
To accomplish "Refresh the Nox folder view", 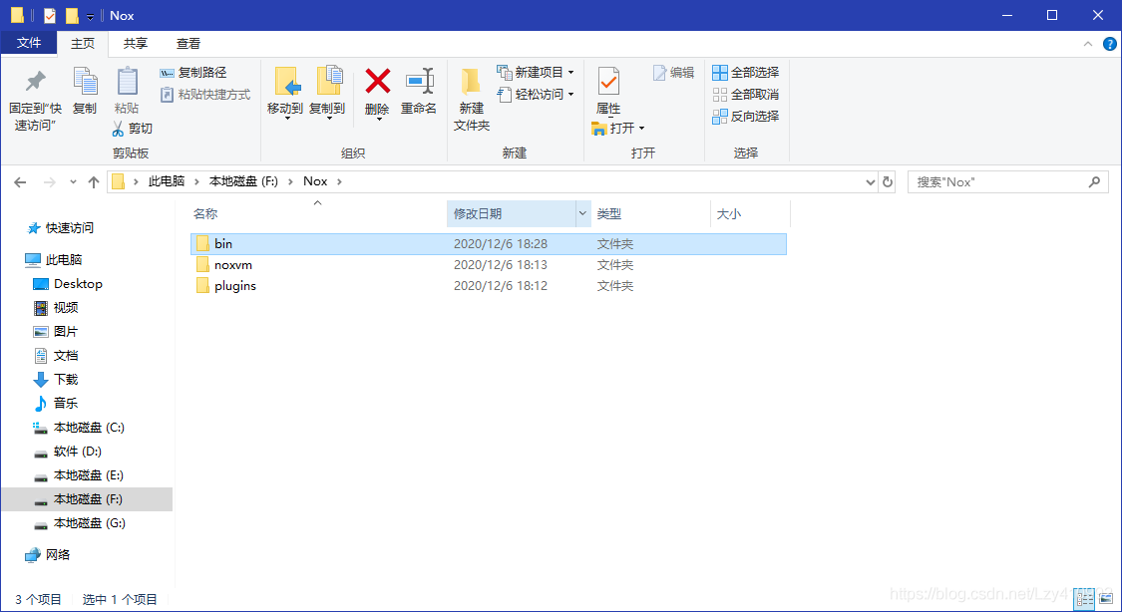I will [888, 181].
